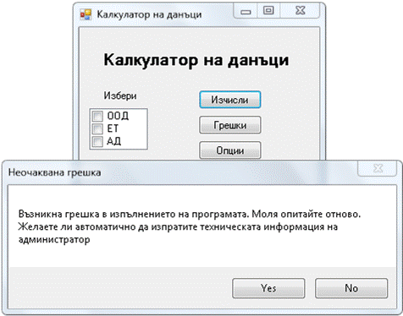Viewport: 403px width, 316px height.
Task: Choose No in the error dialog
Action: pos(351,288)
